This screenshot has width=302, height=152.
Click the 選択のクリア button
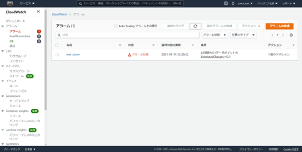pos(175,26)
